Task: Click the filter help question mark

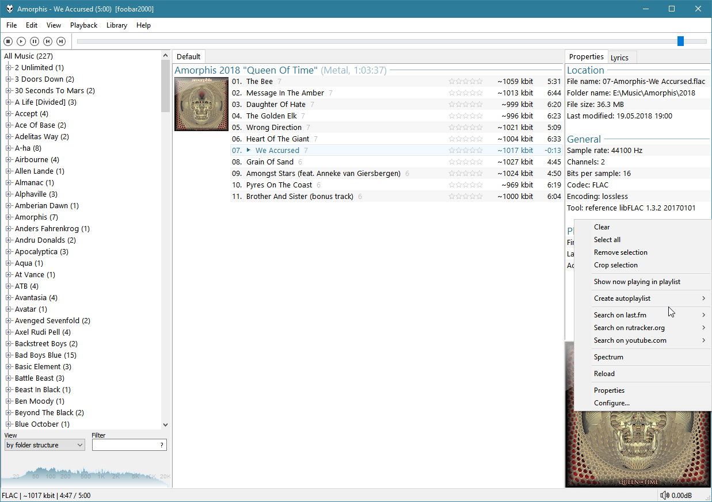Action: point(162,445)
